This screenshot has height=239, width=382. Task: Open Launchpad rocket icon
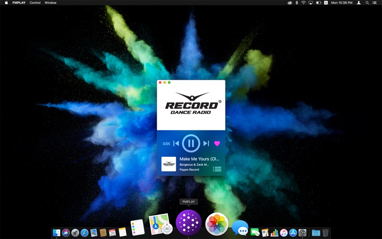pyautogui.click(x=75, y=233)
